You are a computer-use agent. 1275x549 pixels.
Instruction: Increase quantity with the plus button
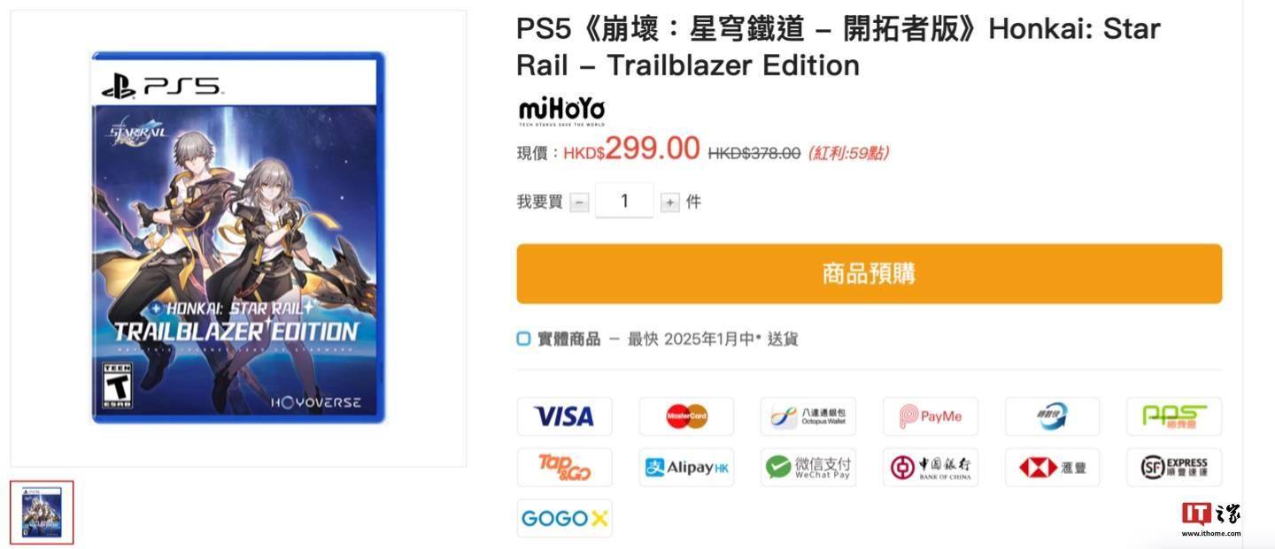click(670, 202)
